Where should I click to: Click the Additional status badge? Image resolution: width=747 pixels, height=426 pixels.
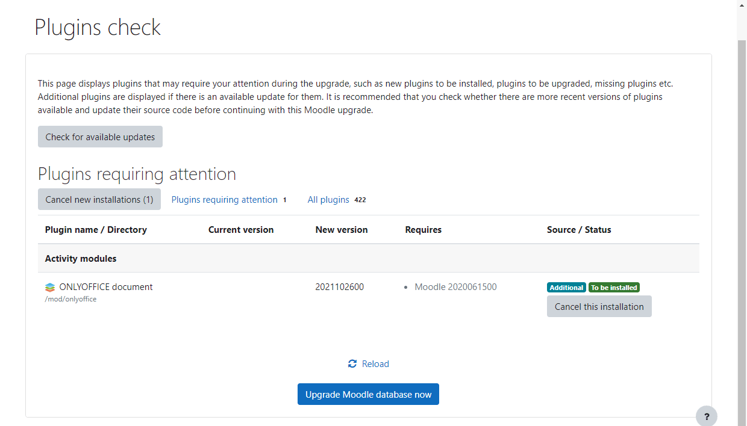tap(566, 288)
